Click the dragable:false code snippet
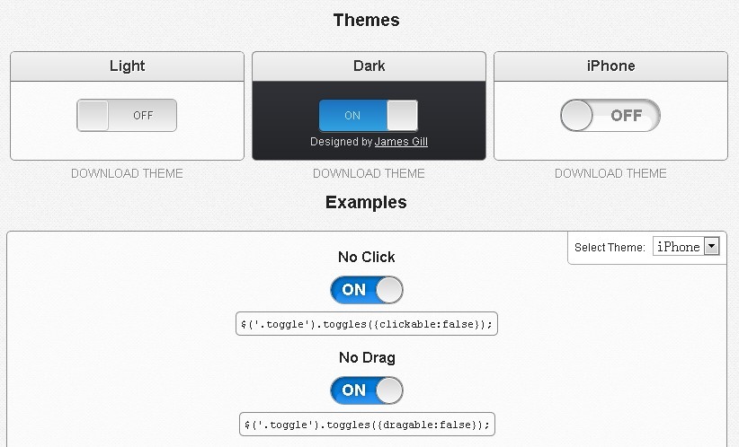The height and width of the screenshot is (447, 739). [x=367, y=425]
